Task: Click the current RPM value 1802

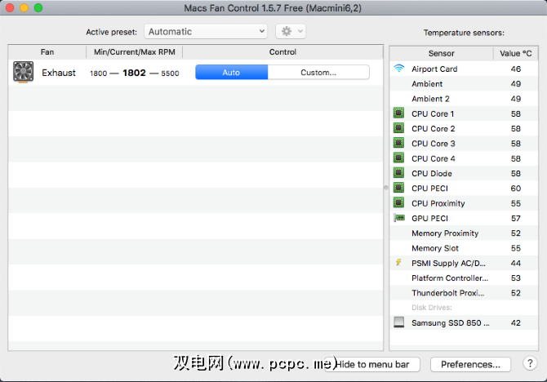Action: pos(135,73)
